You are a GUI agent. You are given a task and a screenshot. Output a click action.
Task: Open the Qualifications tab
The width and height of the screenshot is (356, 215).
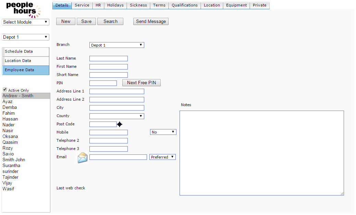pos(185,5)
